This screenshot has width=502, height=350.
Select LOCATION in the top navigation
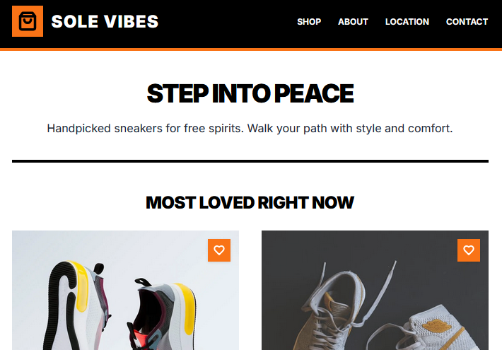click(407, 22)
